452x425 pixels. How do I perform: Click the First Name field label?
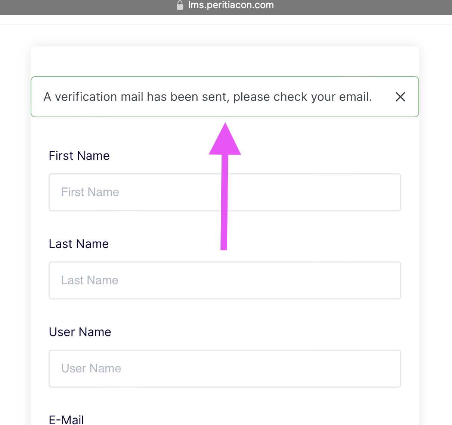point(79,156)
